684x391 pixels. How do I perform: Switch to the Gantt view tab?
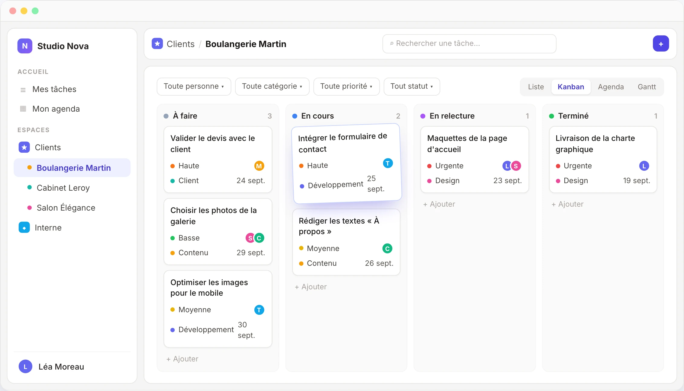click(x=647, y=87)
